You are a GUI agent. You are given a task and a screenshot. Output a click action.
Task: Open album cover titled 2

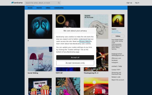click(40, 27)
